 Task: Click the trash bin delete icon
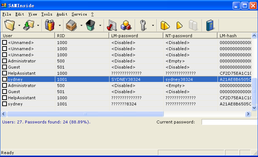click(x=90, y=25)
